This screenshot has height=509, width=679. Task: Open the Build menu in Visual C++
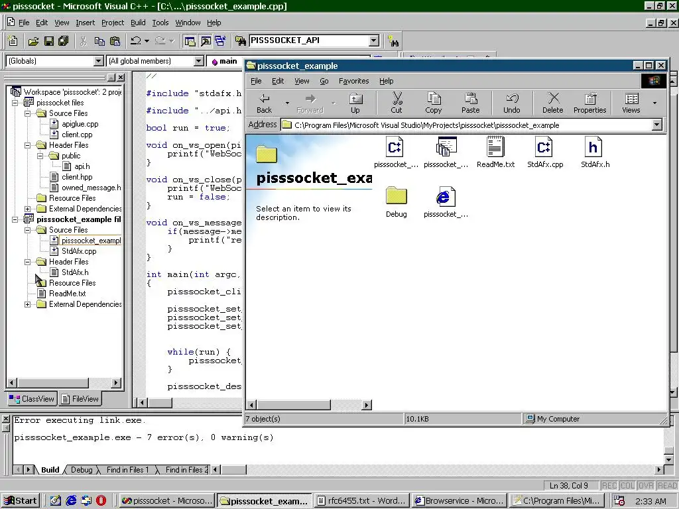[x=138, y=23]
